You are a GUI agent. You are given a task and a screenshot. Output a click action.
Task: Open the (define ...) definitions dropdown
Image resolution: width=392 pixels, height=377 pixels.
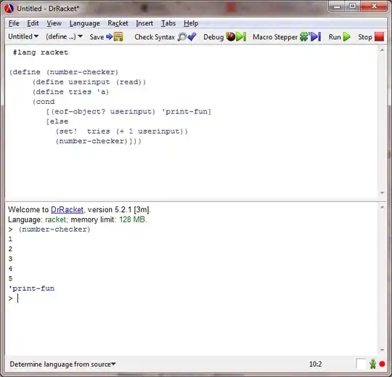tap(65, 36)
